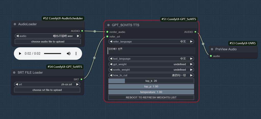This screenshot has width=261, height=119.
Task: Click REBOOT TO REFRESH WEIGHTS LIST
Action: click(x=151, y=98)
